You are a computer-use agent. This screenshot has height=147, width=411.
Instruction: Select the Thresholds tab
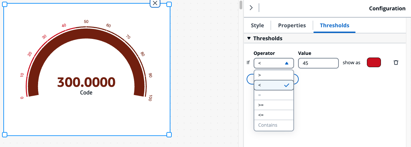334,26
